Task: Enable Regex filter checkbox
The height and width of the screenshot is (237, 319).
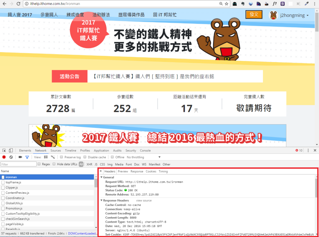Action: pos(39,164)
